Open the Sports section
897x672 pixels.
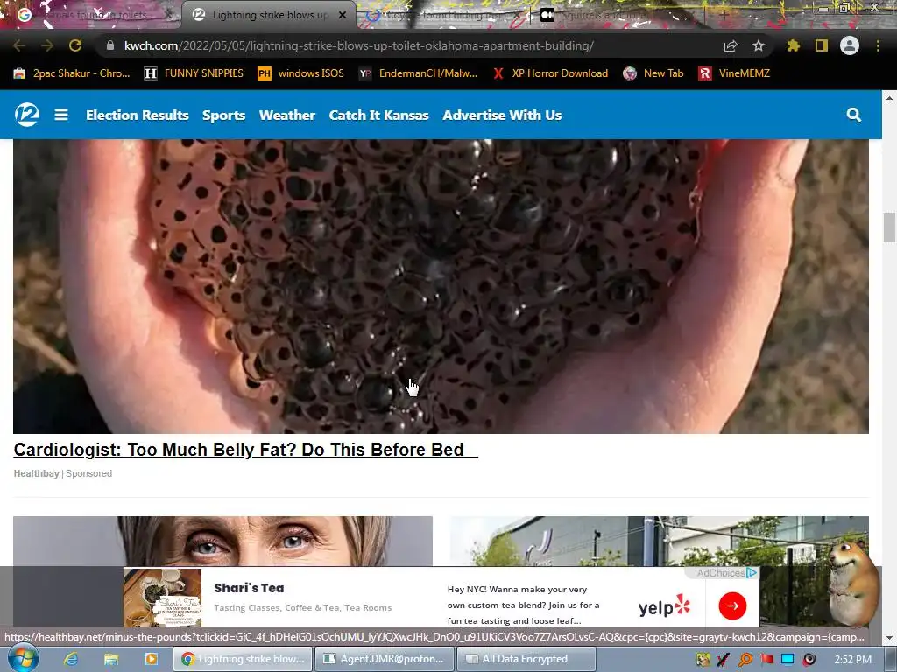click(x=223, y=115)
